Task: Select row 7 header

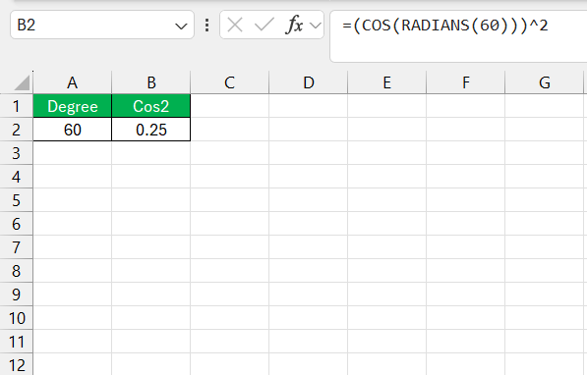Action: 16,247
